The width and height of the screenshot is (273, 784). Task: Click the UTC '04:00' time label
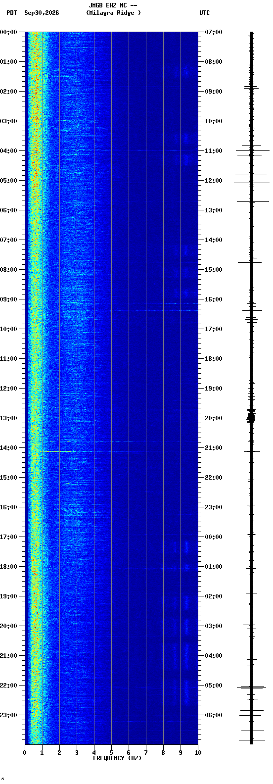tap(214, 656)
